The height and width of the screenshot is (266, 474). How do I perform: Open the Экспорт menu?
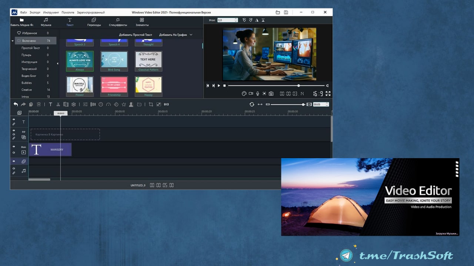click(x=35, y=13)
